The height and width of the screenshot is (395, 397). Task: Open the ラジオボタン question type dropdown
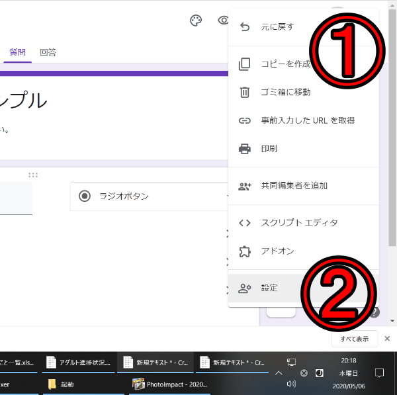[x=149, y=196]
